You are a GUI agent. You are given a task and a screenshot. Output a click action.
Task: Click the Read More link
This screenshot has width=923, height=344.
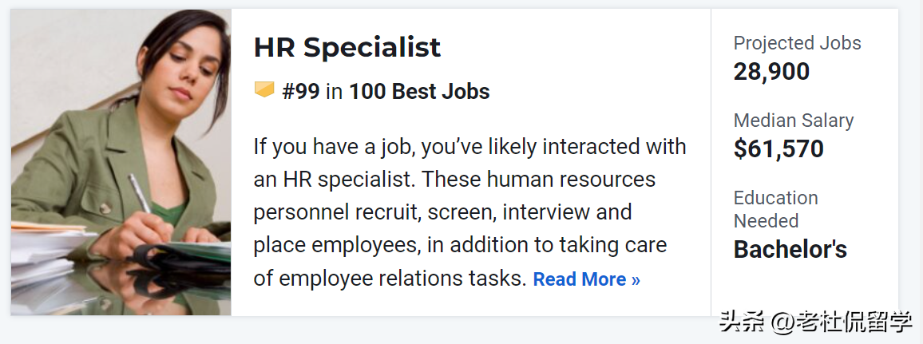(x=586, y=279)
